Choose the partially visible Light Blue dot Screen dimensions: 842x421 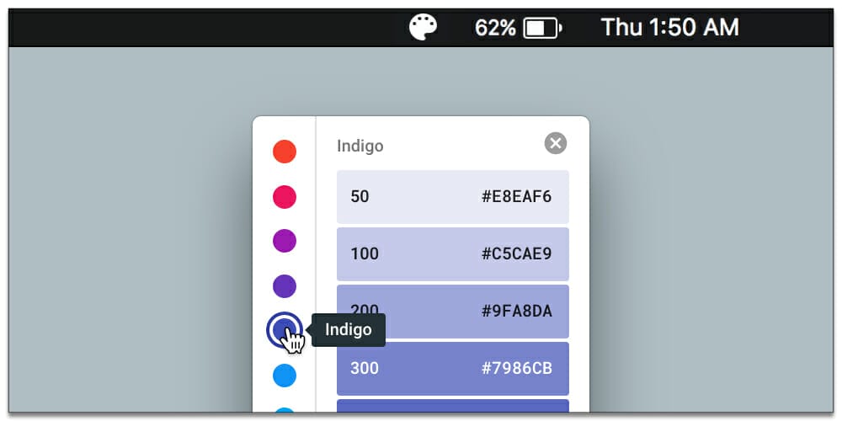point(285,410)
